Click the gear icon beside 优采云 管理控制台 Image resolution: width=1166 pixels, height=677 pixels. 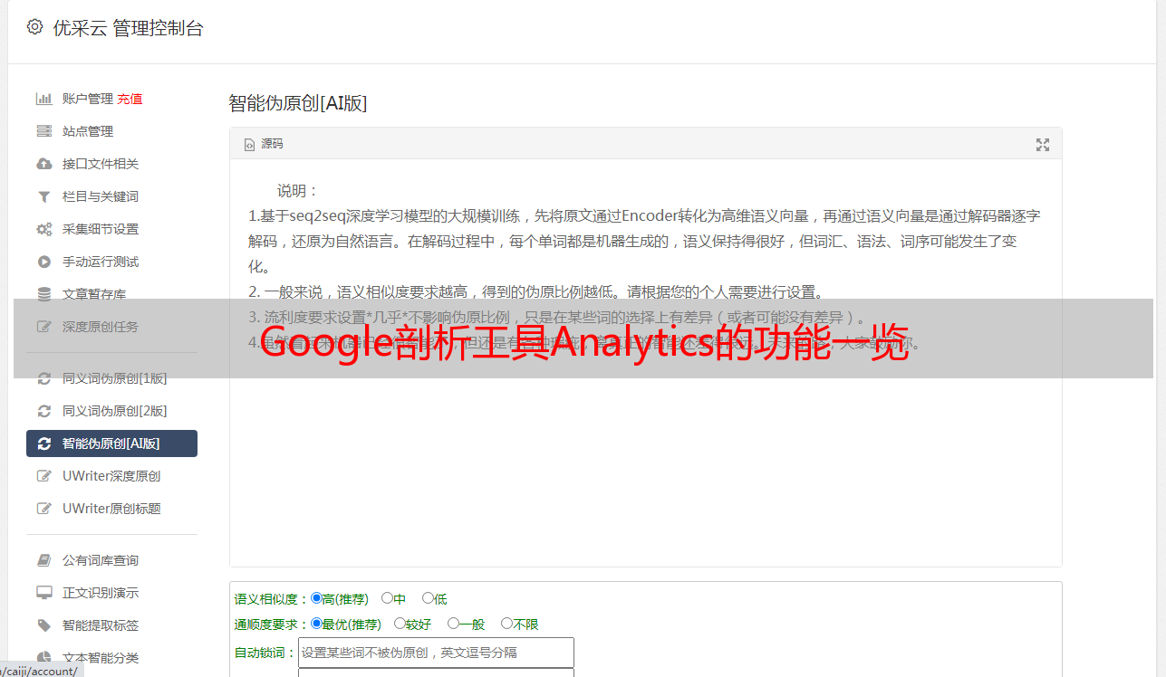(x=34, y=27)
